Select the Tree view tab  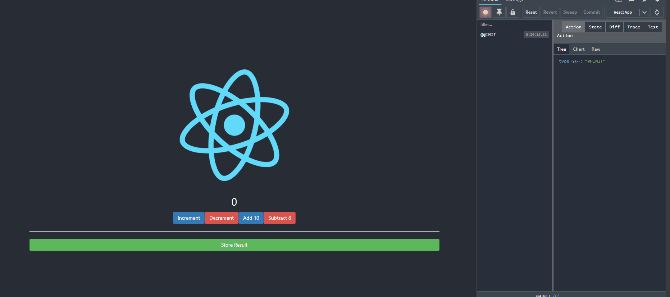(561, 49)
